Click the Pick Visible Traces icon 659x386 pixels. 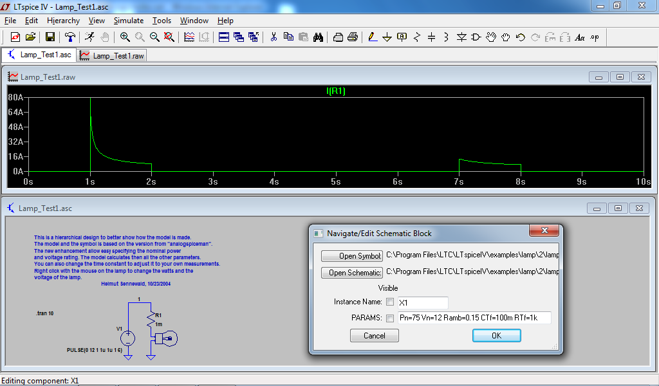(x=189, y=37)
